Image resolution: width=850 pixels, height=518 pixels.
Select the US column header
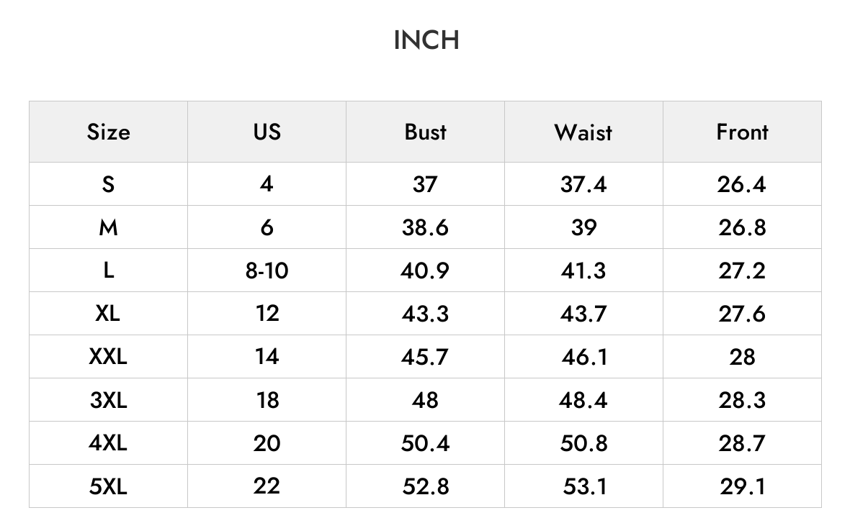267,132
